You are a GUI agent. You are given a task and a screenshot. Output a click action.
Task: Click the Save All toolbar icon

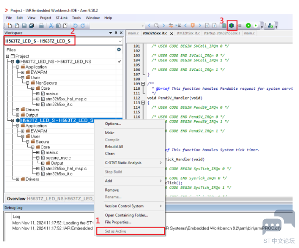[x=32, y=25]
